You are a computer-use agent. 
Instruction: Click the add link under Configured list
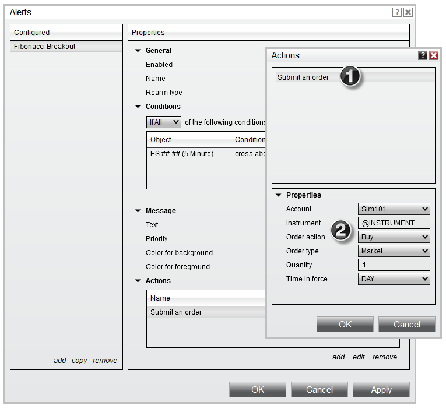(60, 361)
